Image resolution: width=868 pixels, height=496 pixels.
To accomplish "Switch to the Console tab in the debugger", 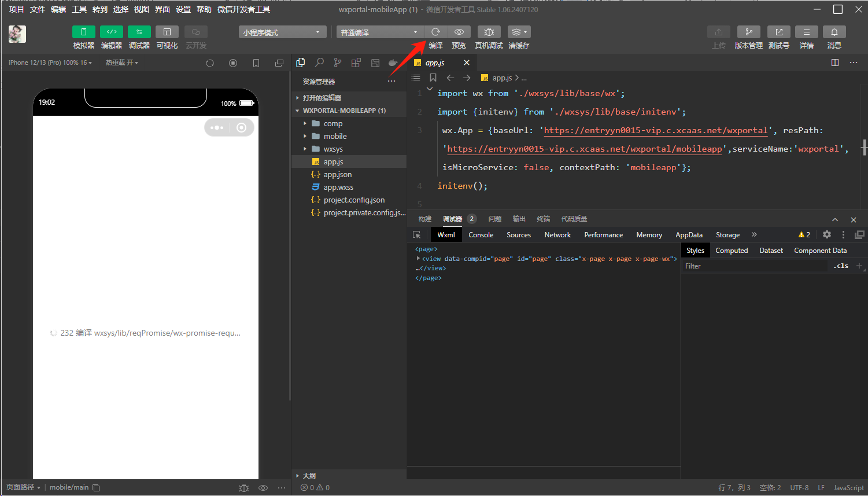I will (x=481, y=235).
